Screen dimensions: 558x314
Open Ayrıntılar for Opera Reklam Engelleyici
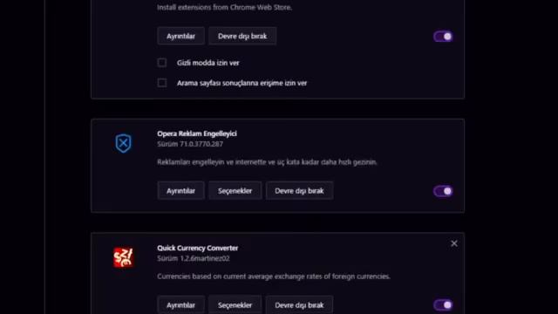[180, 191]
